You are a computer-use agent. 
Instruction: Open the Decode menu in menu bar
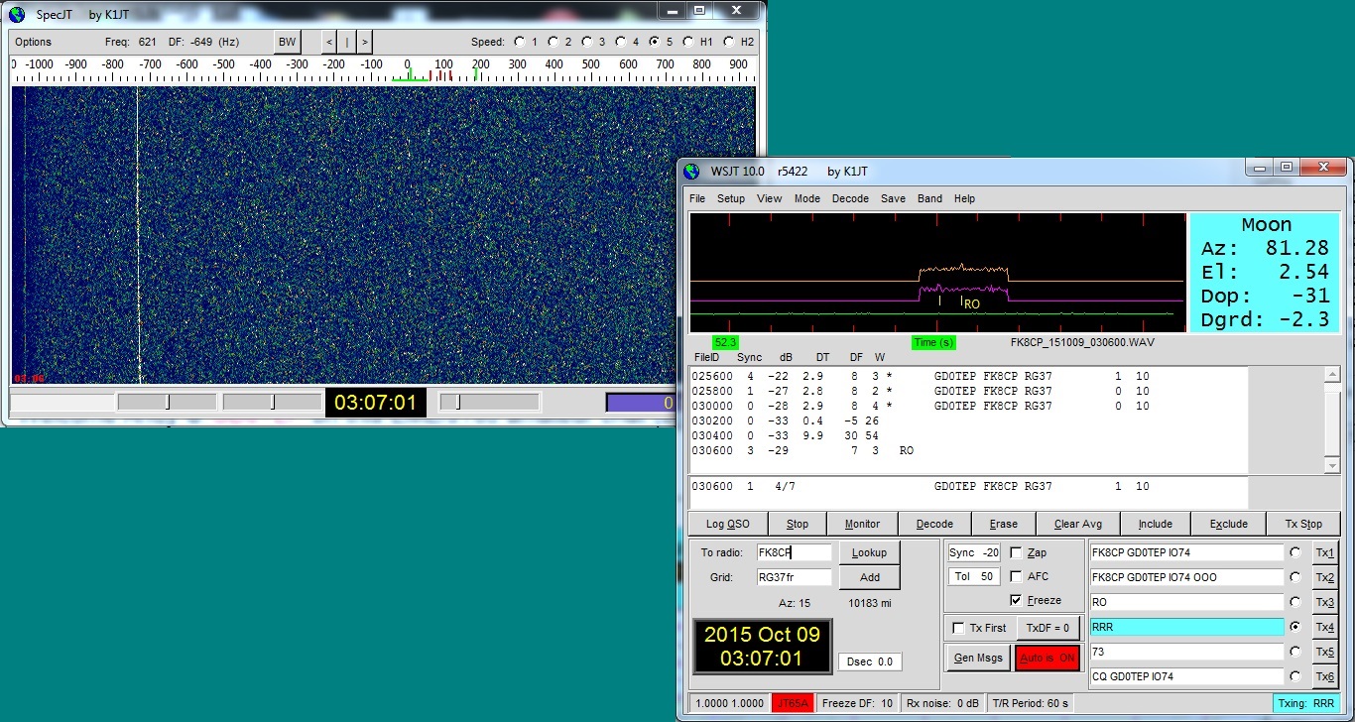tap(850, 198)
